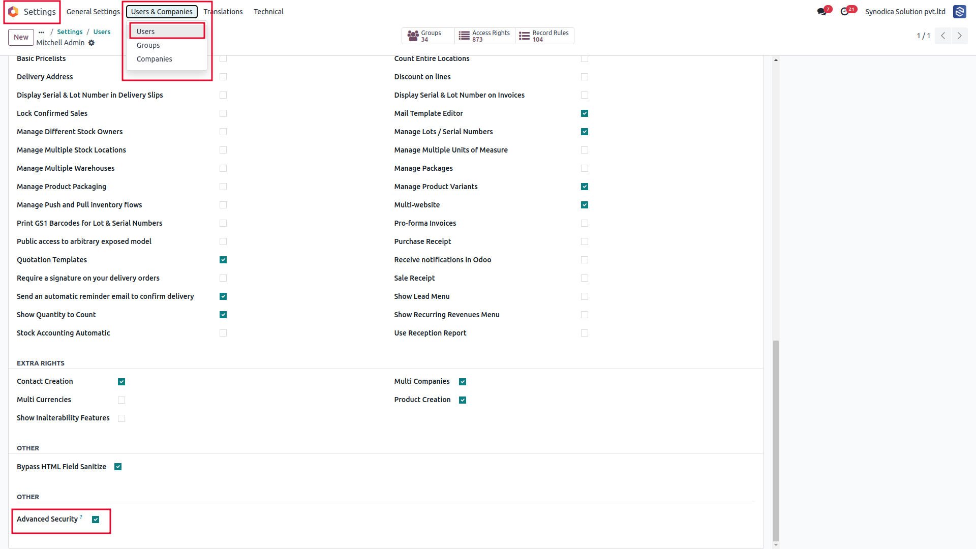Click the breadcrumb ellipsis icon

pyautogui.click(x=41, y=32)
